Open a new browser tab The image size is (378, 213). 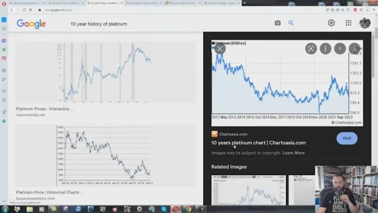tap(244, 3)
